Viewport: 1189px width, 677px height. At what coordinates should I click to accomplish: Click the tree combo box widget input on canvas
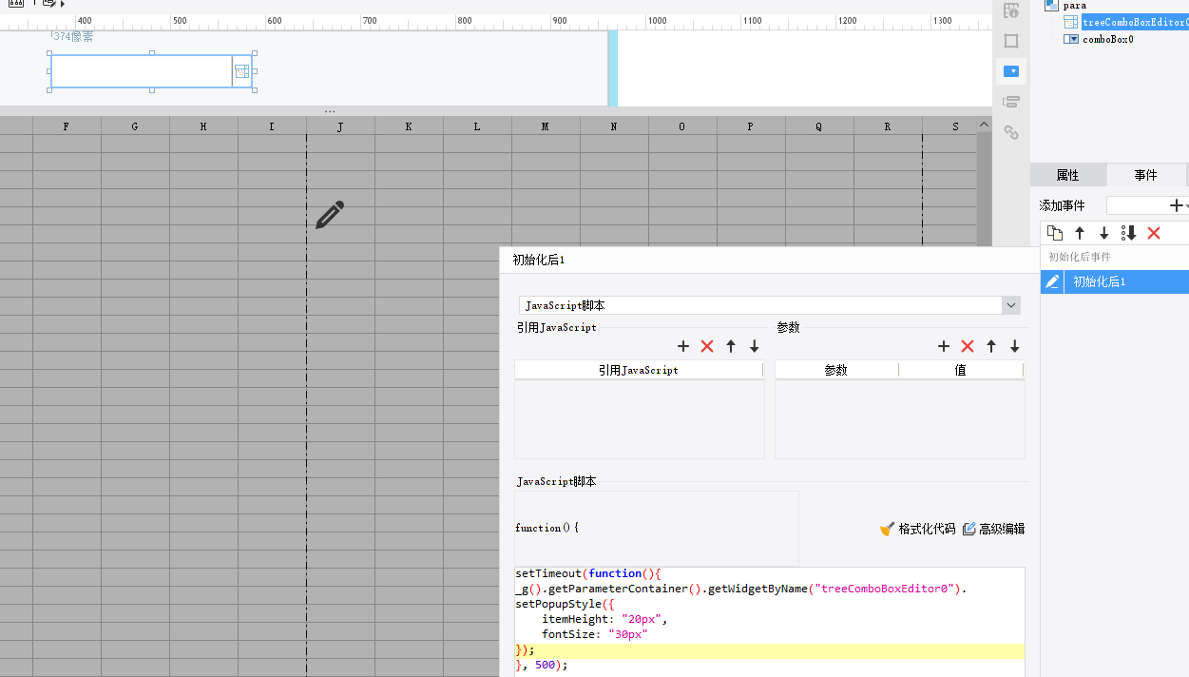tap(142, 71)
